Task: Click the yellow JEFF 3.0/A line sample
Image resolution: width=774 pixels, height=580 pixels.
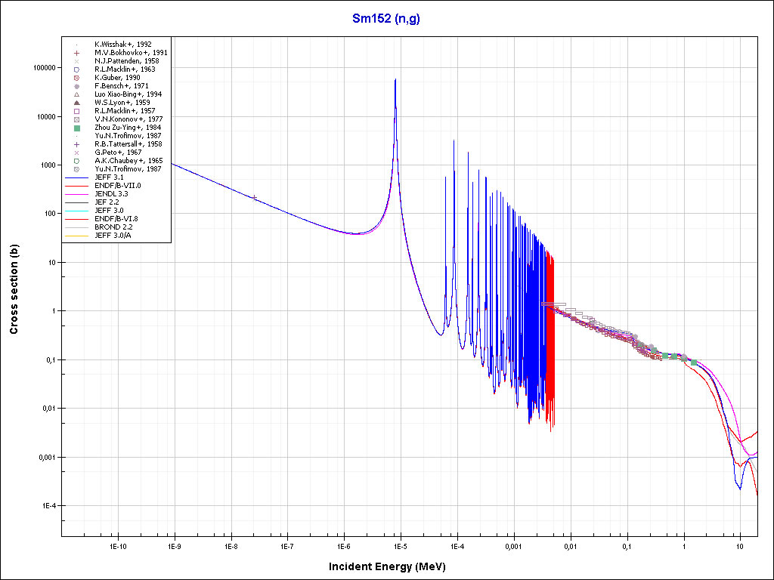Action: pyautogui.click(x=77, y=236)
